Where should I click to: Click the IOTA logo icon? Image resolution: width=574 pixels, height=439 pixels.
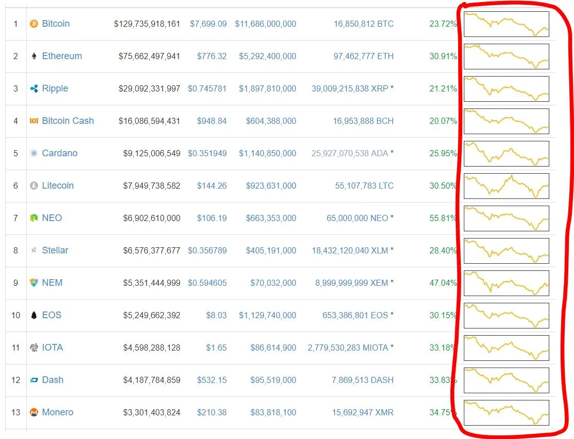click(33, 347)
